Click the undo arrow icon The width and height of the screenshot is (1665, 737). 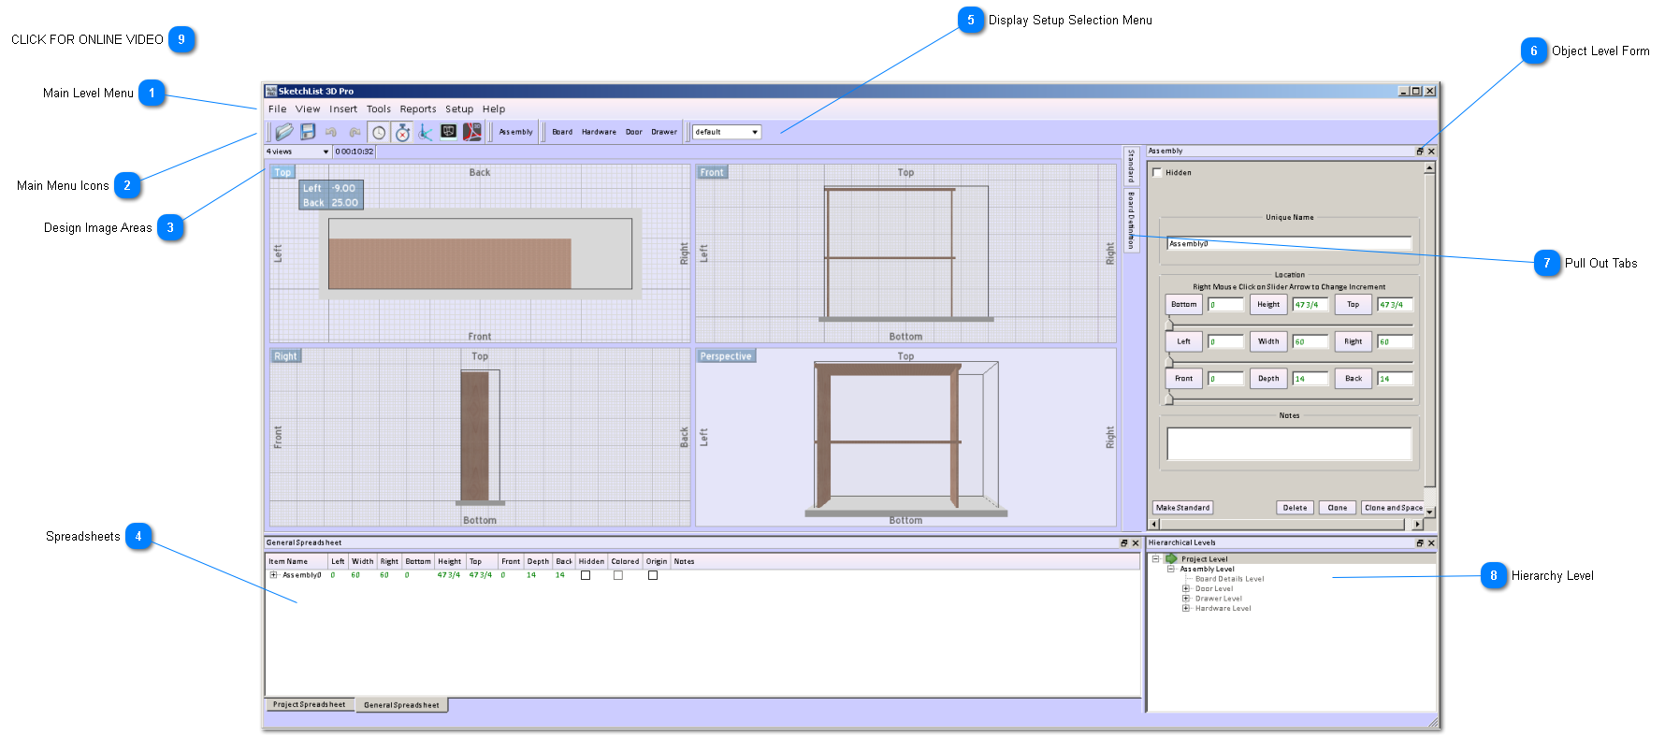330,132
